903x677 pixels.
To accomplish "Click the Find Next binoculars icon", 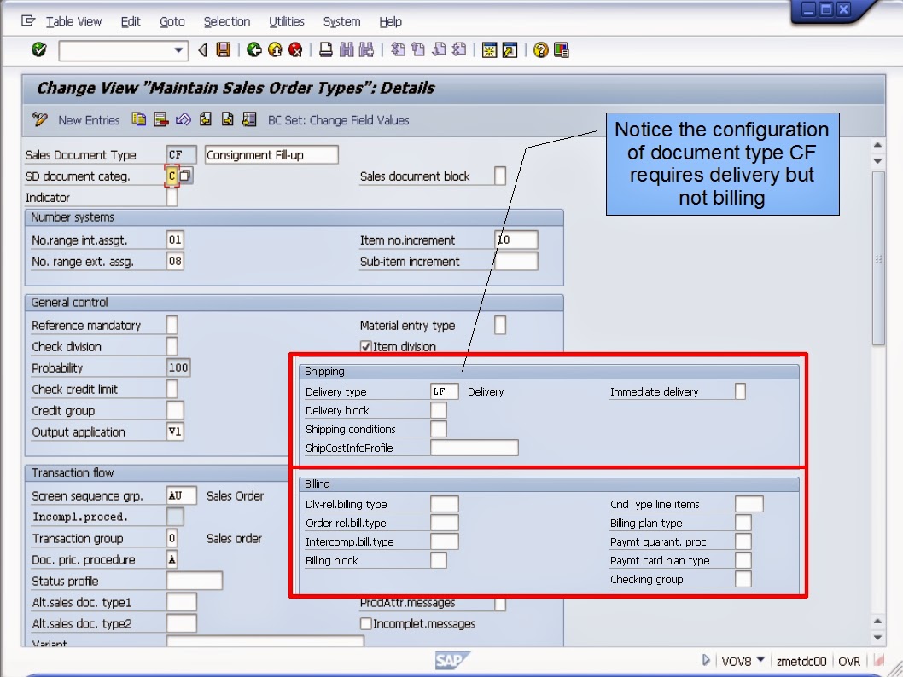I will (x=366, y=50).
